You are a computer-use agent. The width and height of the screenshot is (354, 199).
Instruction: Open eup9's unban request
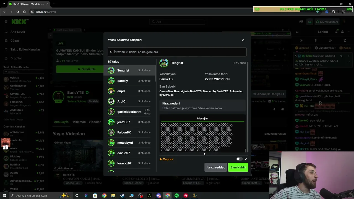click(x=129, y=91)
